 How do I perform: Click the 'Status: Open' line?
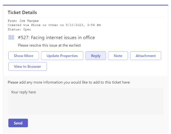[19, 30]
